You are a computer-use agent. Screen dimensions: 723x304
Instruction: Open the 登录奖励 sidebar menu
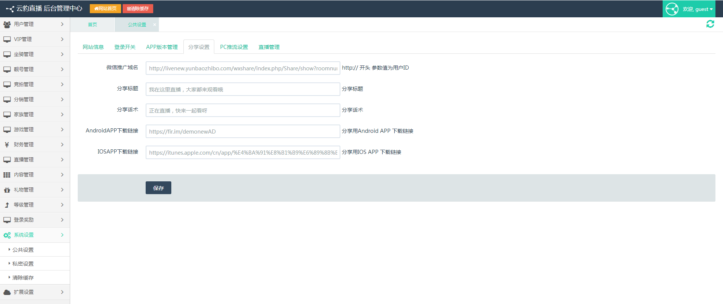[35, 220]
